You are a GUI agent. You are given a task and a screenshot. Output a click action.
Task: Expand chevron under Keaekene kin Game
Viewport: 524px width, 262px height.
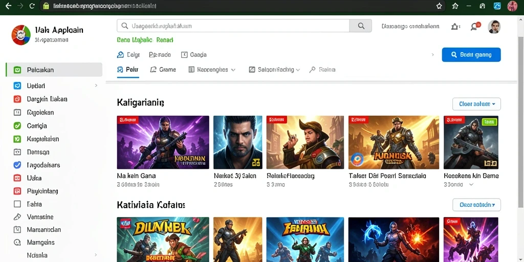[471, 184]
